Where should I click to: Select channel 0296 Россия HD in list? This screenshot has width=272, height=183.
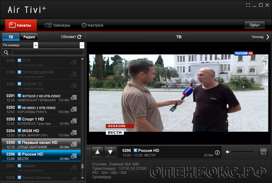pyautogui.click(x=41, y=156)
